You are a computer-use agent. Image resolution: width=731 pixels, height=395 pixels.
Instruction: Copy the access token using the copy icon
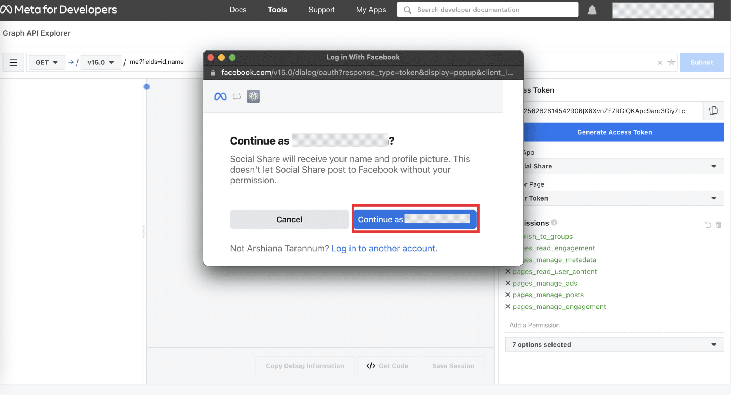[x=714, y=110]
